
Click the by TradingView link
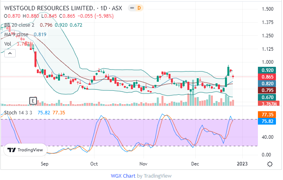pyautogui.click(x=154, y=176)
